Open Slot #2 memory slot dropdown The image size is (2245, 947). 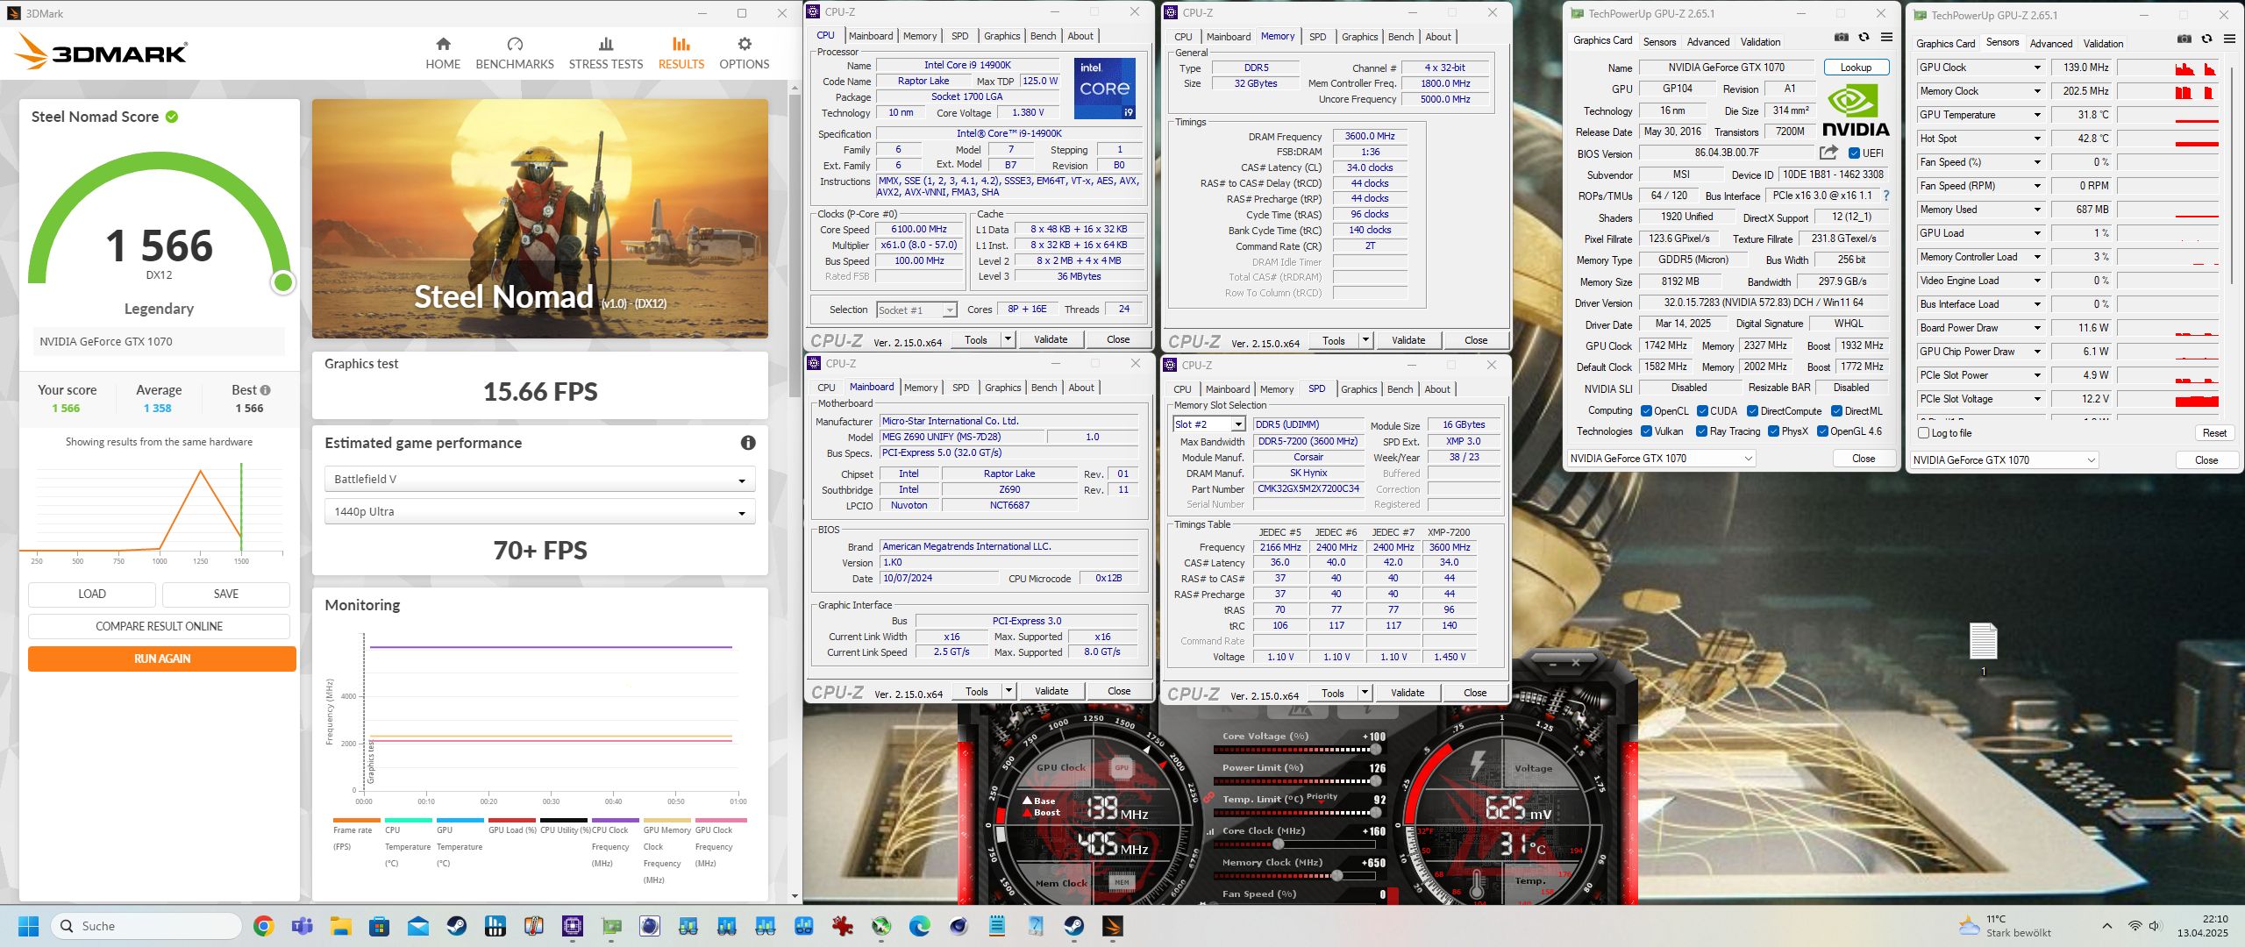point(1208,424)
